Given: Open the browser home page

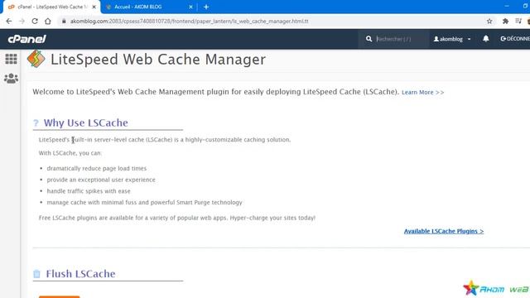Looking at the screenshot, I should pyautogui.click(x=48, y=21).
